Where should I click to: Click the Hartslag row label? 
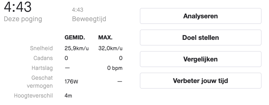pos(42,68)
